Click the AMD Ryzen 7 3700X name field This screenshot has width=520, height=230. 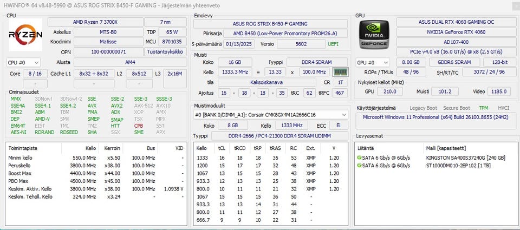[95, 22]
